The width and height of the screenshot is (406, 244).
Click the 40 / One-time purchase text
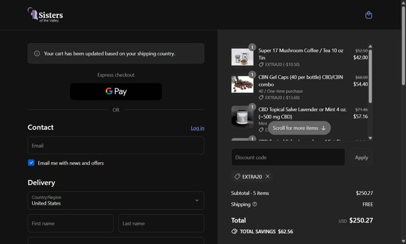pos(280,91)
